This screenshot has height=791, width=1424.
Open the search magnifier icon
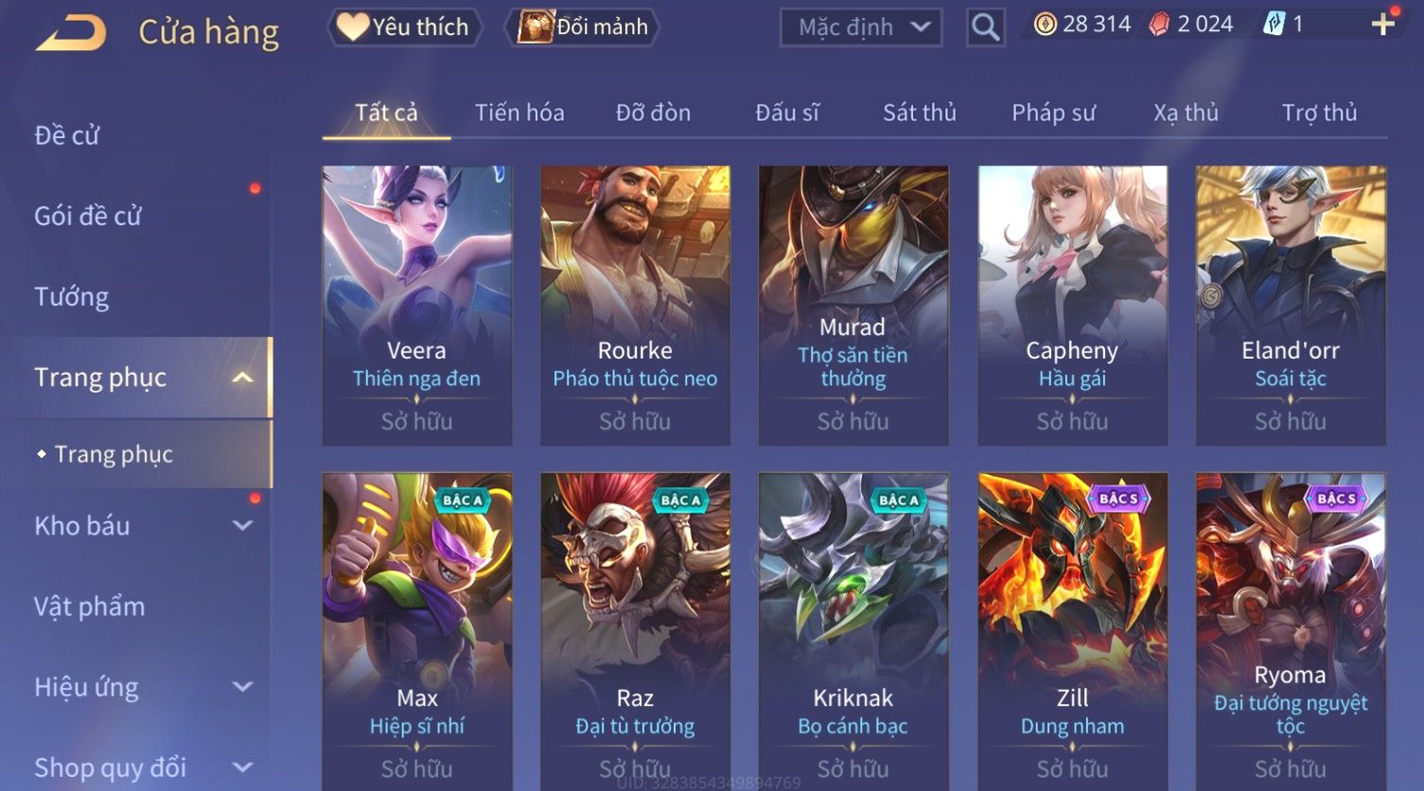click(x=985, y=27)
